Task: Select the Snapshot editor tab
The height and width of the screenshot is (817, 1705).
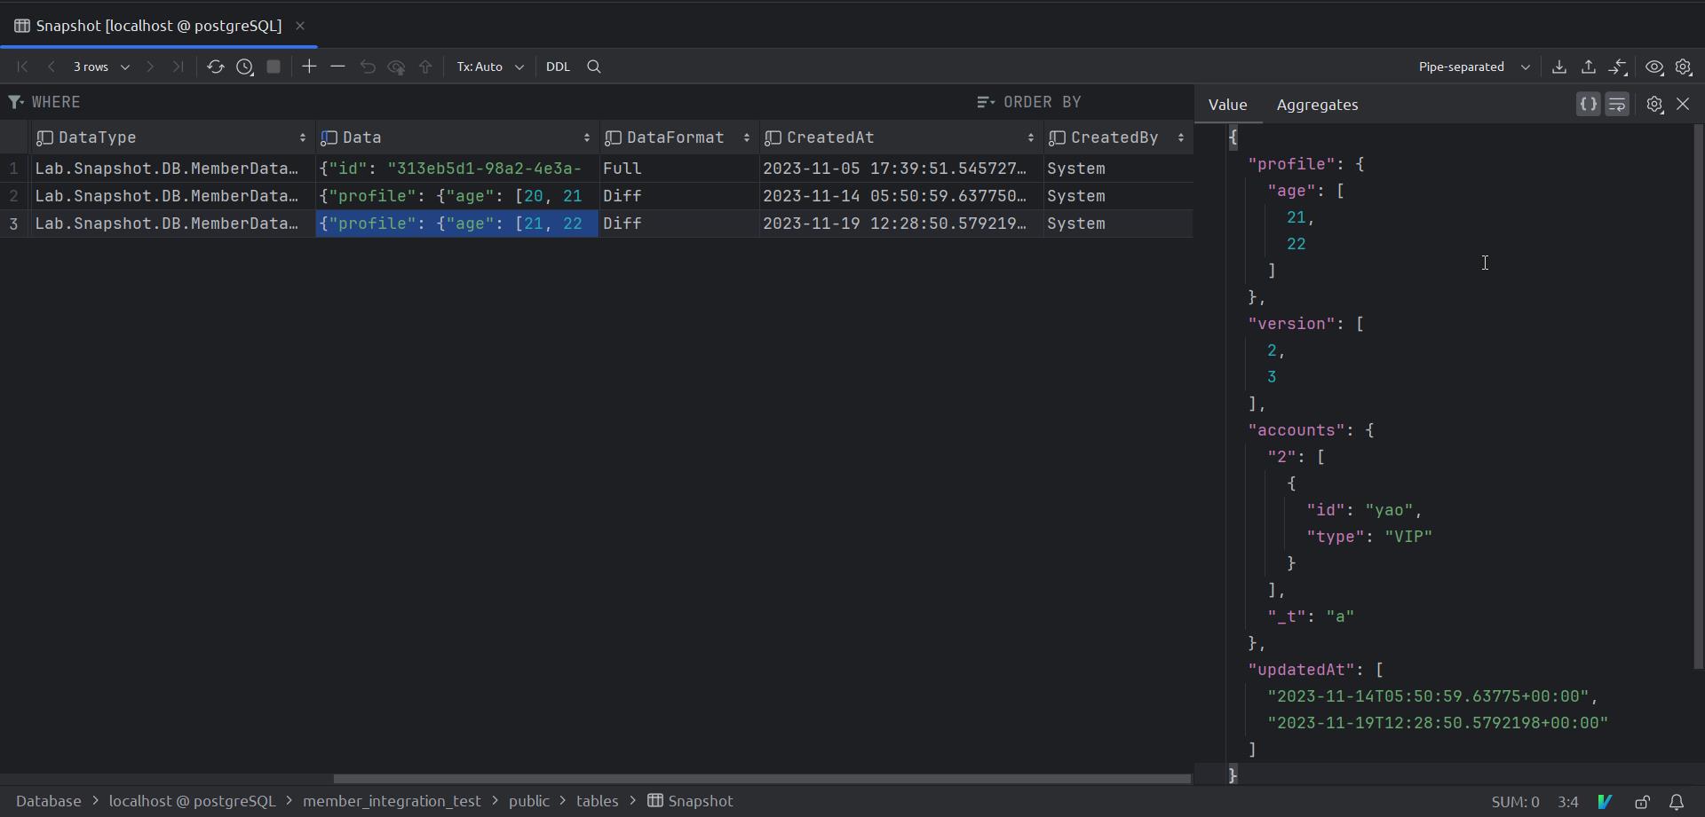Action: tap(158, 26)
